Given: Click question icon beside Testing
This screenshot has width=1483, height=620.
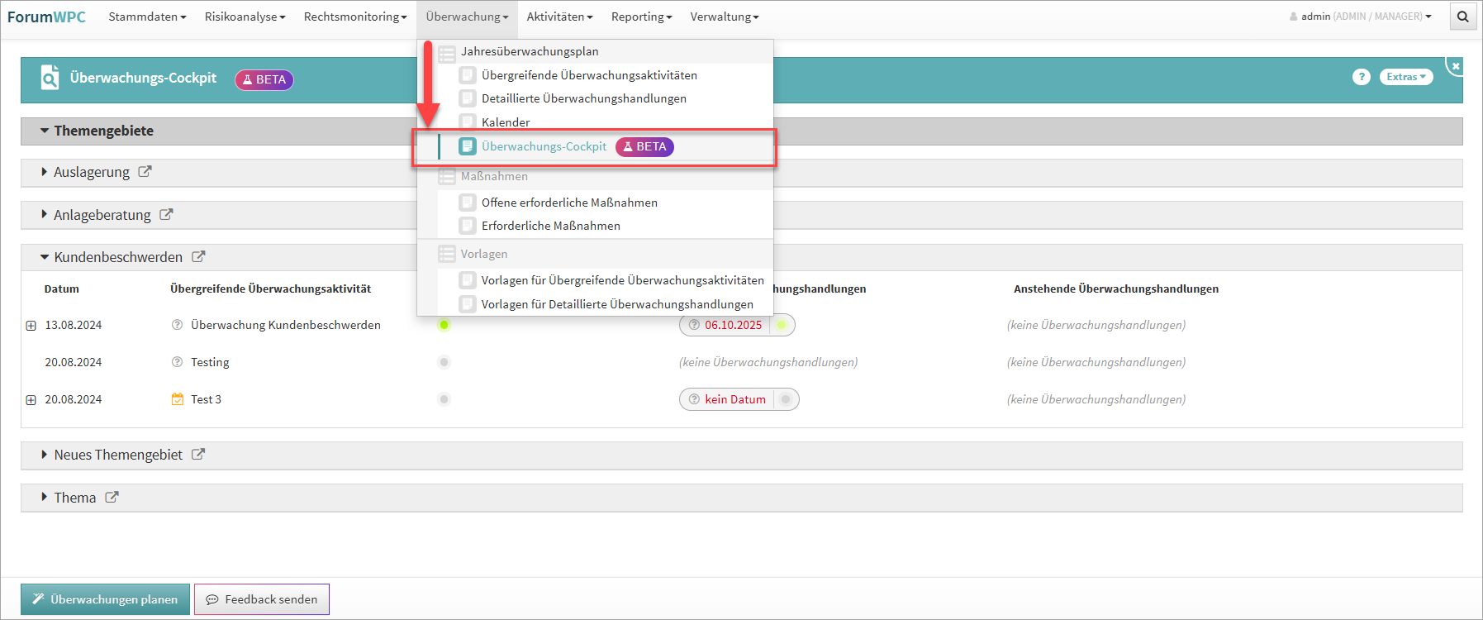Looking at the screenshot, I should click(x=177, y=362).
